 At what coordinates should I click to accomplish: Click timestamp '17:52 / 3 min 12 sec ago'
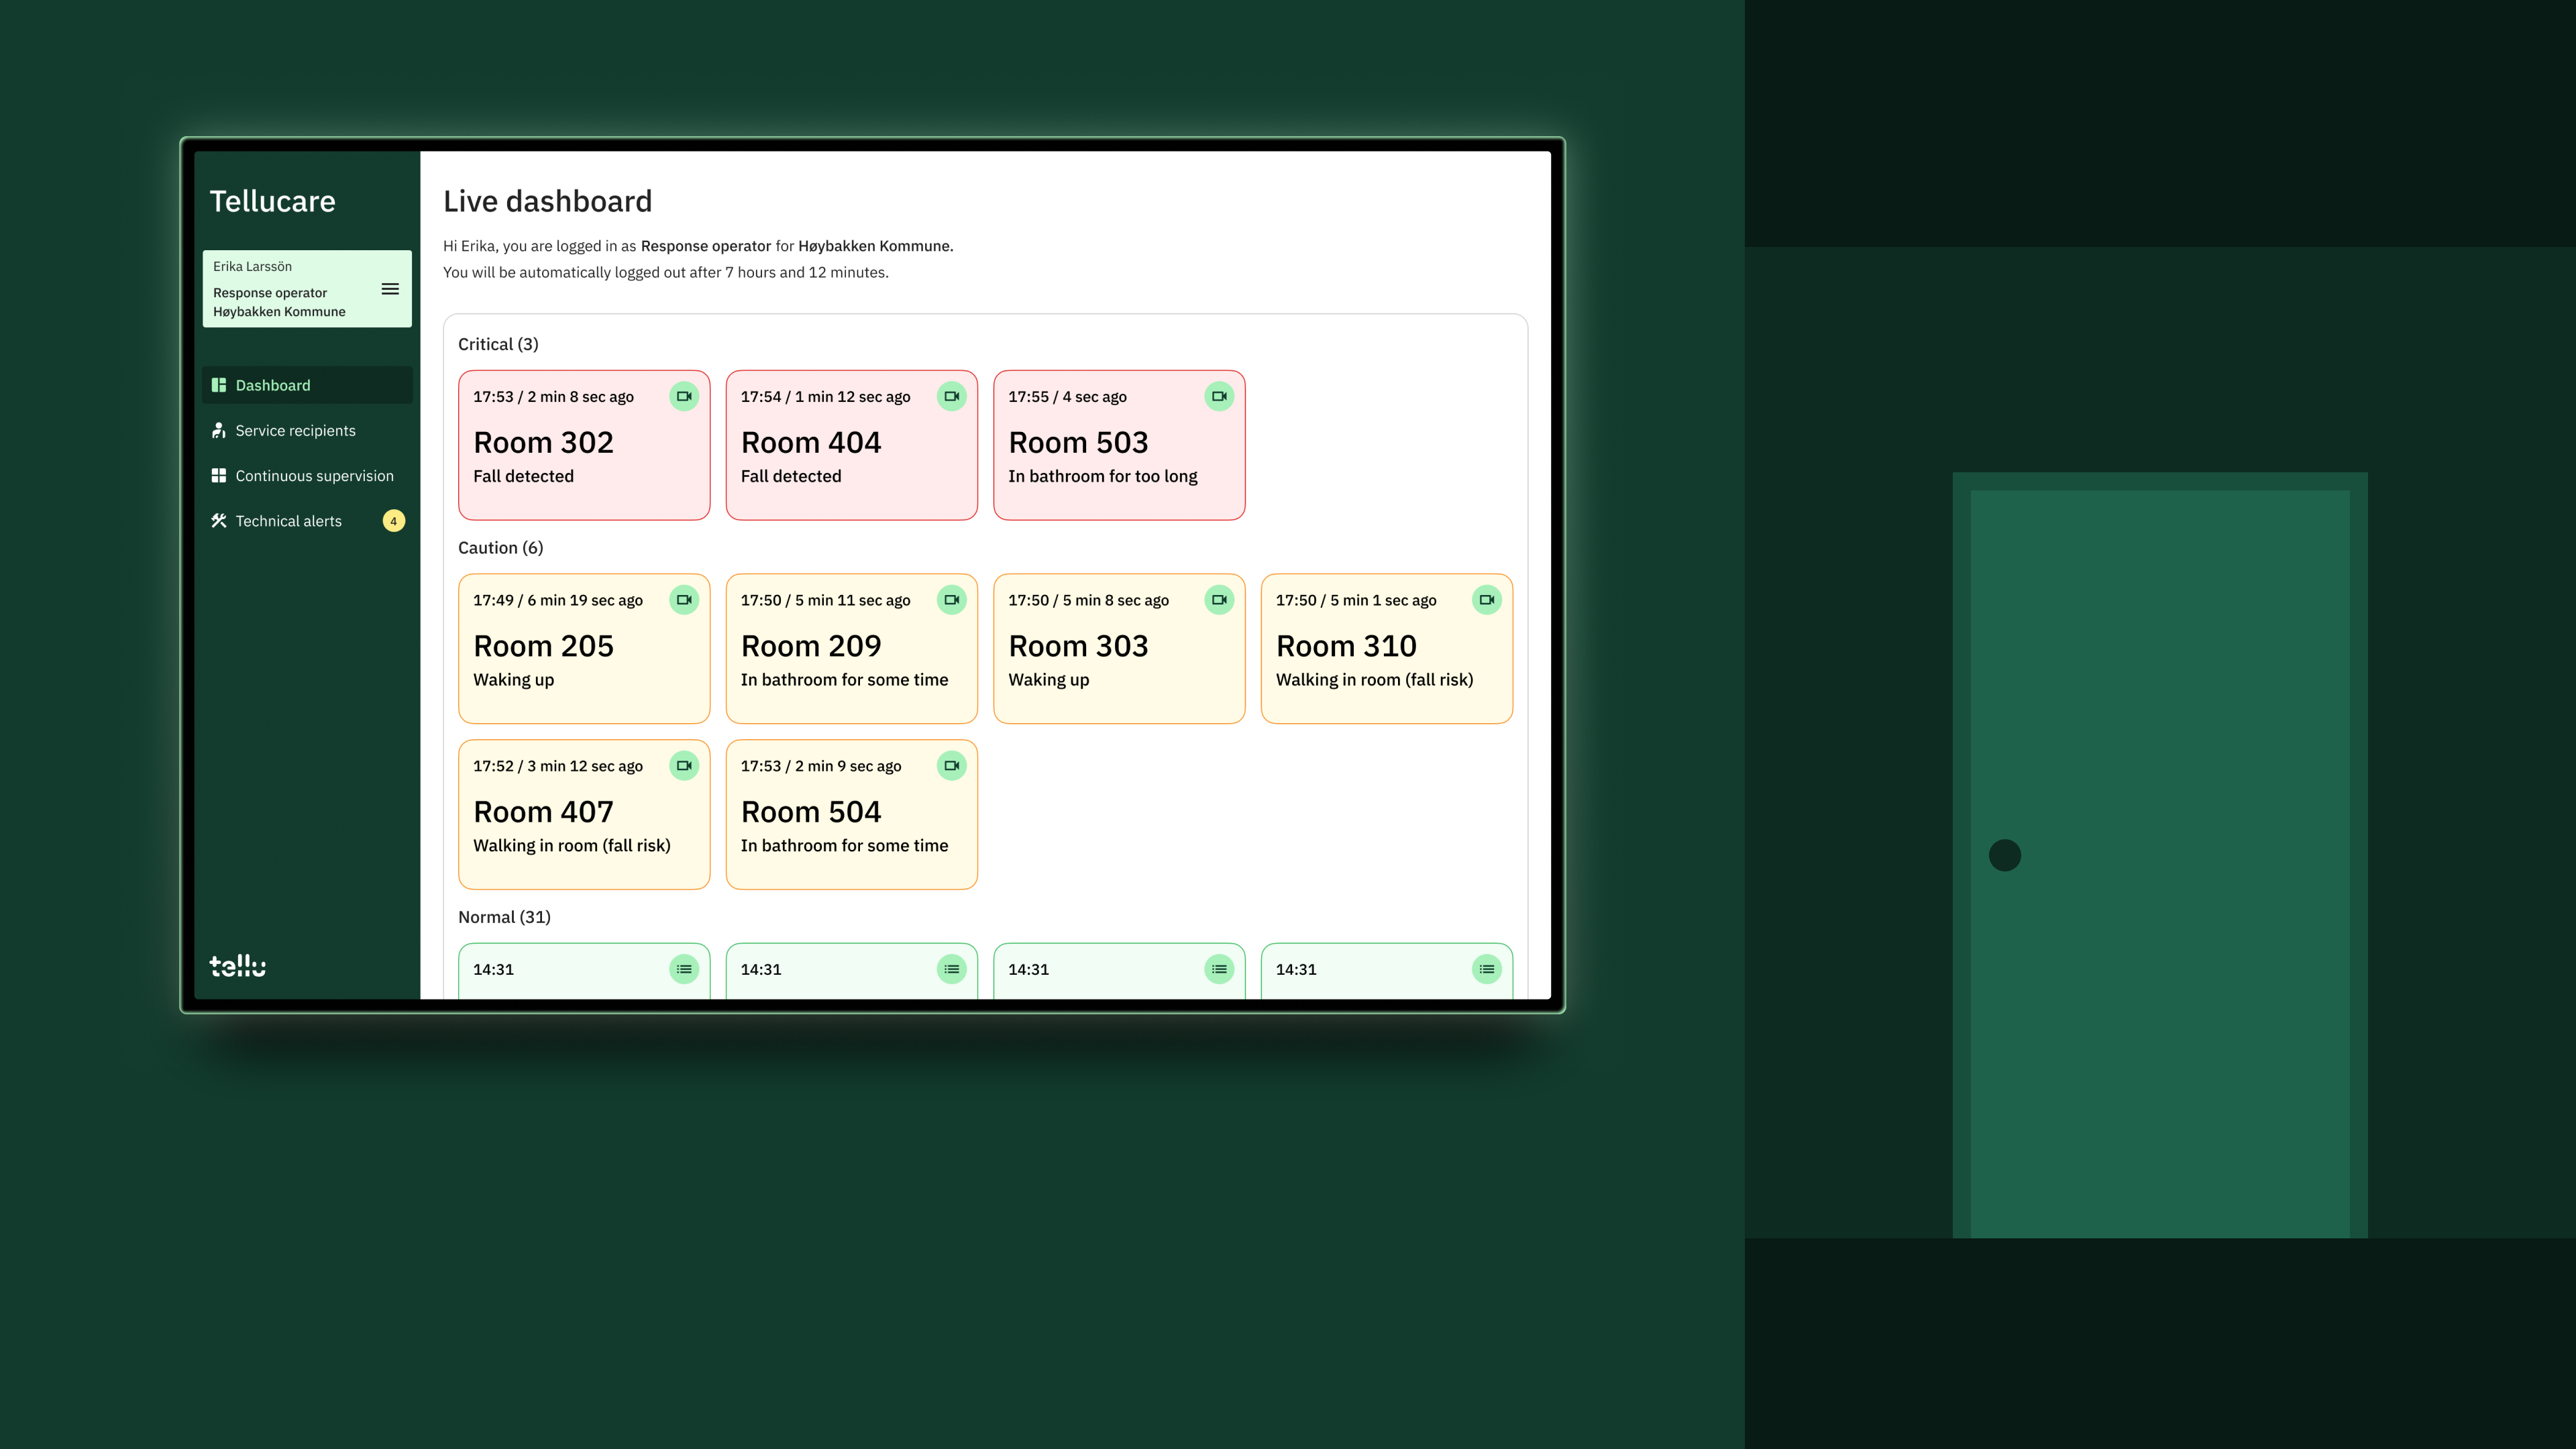click(x=558, y=766)
